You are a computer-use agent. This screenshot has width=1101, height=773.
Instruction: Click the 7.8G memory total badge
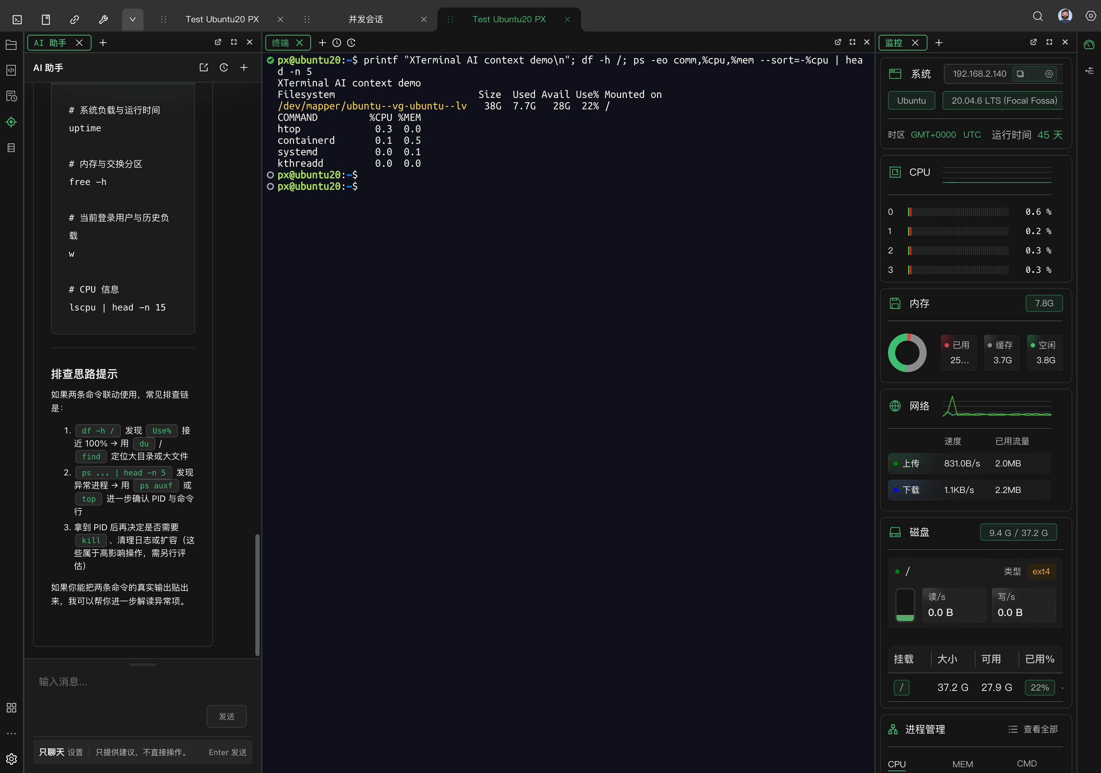pos(1044,304)
